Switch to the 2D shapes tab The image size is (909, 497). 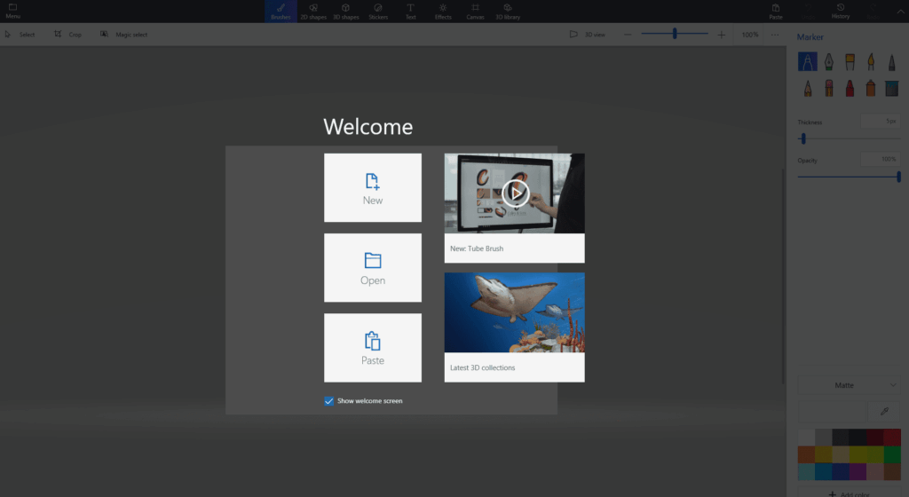pos(313,11)
